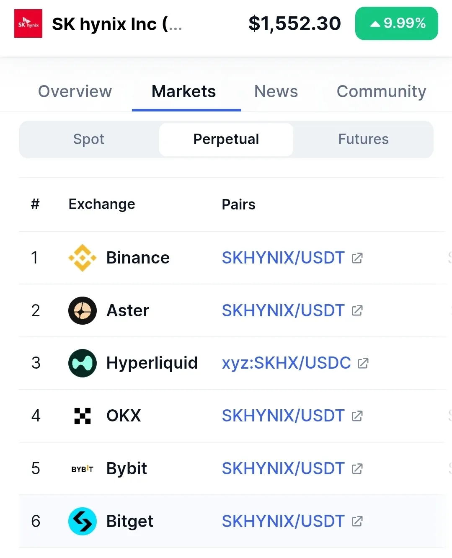Viewport: 452px width, 558px height.
Task: Open external link icon beside xyz:SKHX/USDC
Action: [x=363, y=363]
